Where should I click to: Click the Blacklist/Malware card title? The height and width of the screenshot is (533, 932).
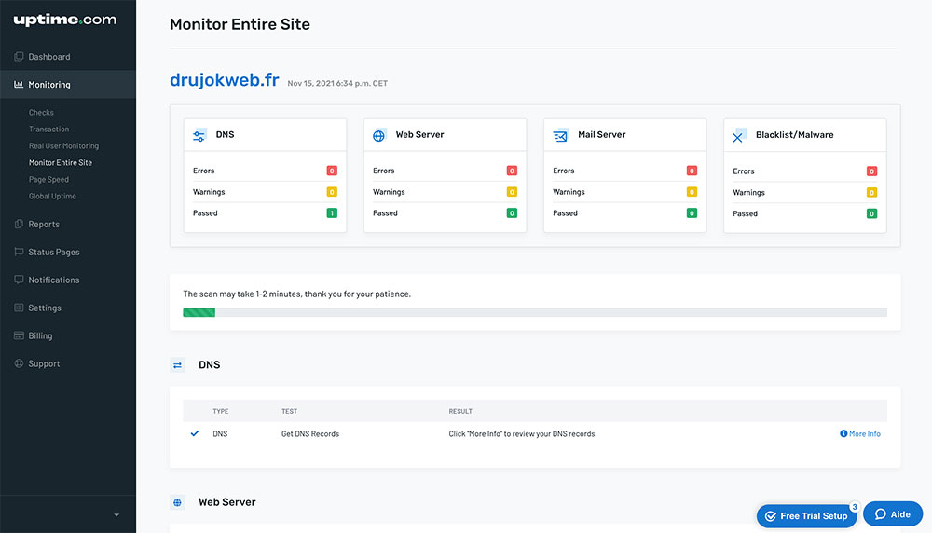pyautogui.click(x=795, y=135)
